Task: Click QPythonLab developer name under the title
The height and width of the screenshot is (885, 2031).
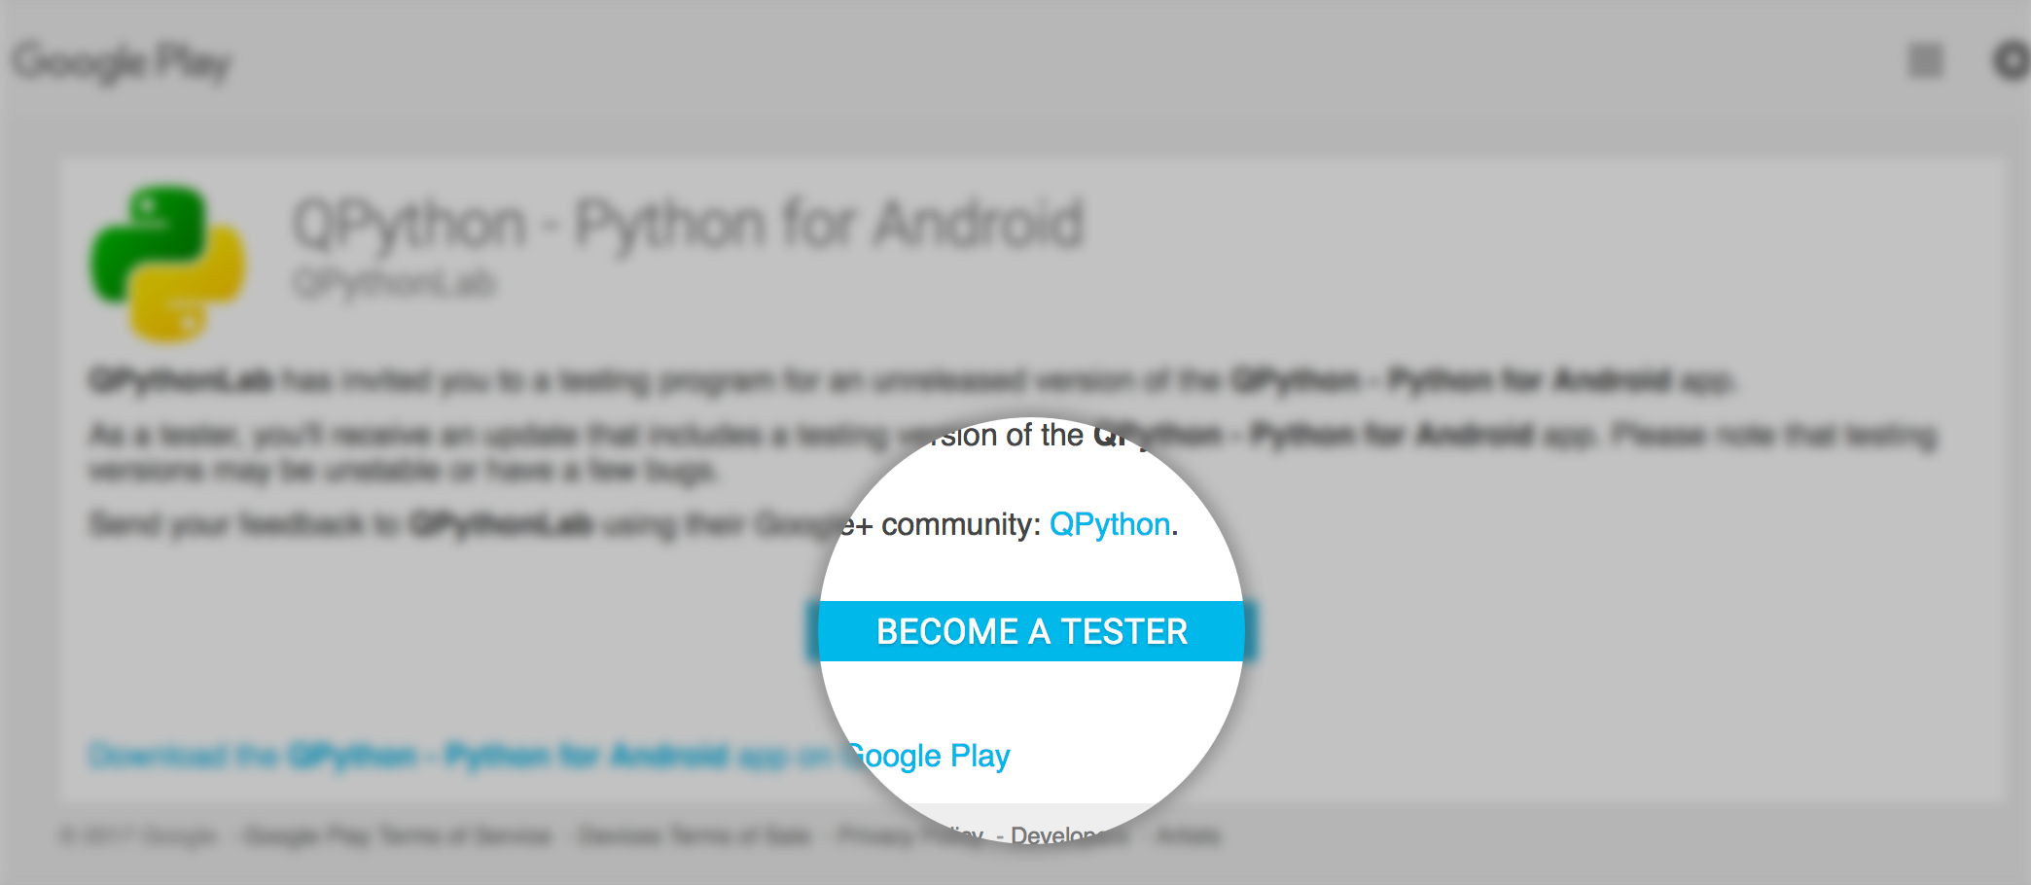Action: [394, 283]
